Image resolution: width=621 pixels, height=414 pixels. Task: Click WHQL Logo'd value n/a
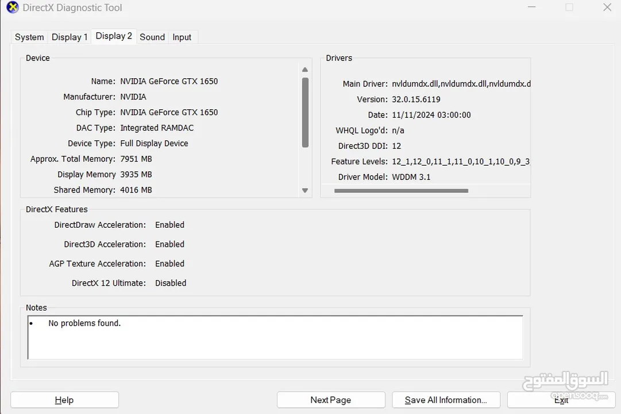[398, 131]
